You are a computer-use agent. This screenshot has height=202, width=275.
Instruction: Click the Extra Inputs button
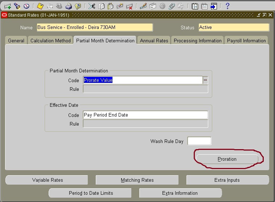point(227,180)
